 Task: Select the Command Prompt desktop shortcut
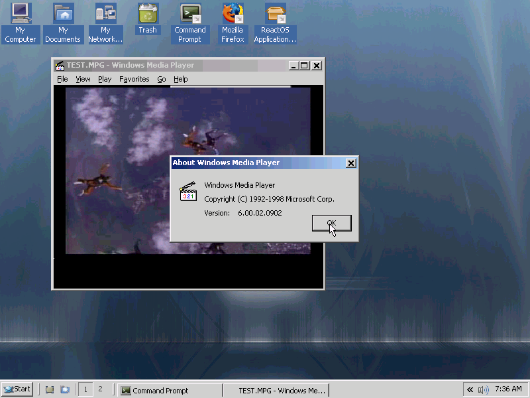(190, 23)
